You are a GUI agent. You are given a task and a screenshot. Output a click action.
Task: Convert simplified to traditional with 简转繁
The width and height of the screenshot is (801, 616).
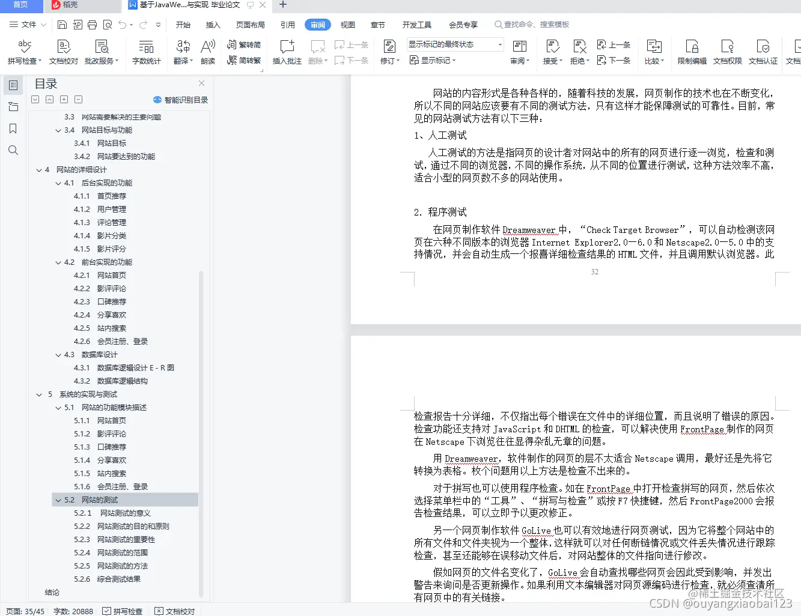tap(244, 60)
